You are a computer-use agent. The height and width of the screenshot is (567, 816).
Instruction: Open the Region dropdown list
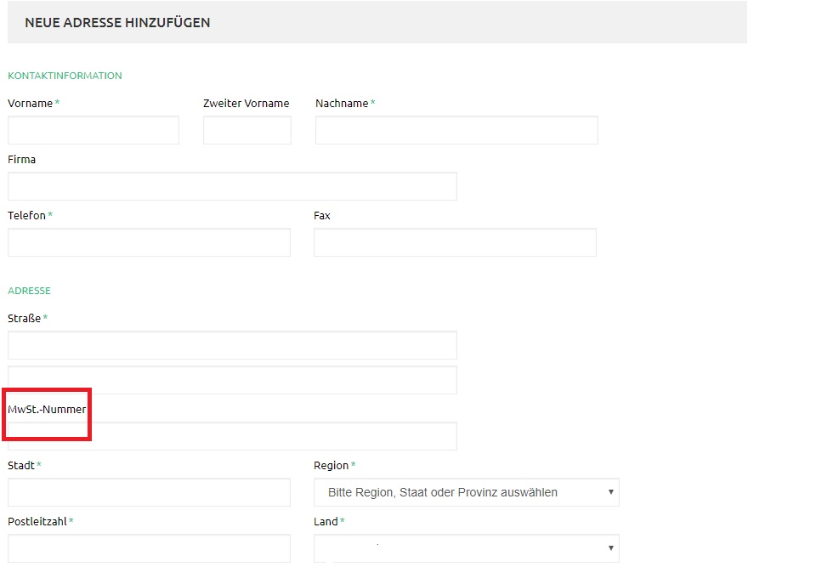pyautogui.click(x=466, y=492)
